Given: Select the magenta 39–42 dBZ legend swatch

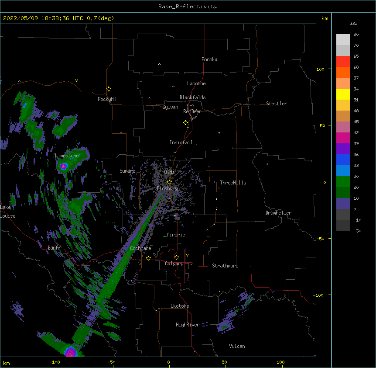Looking at the screenshot, I should coord(343,138).
